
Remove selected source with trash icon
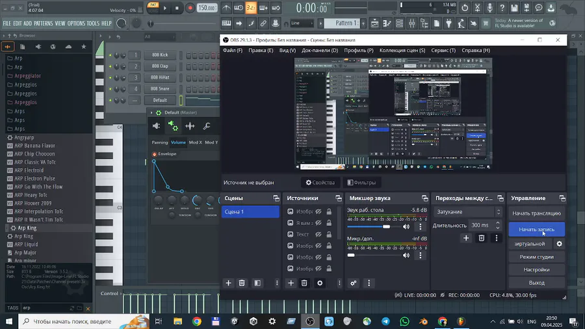[x=304, y=283]
